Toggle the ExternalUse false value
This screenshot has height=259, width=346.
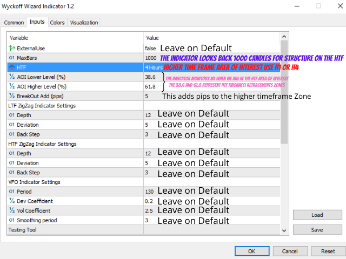(x=151, y=48)
